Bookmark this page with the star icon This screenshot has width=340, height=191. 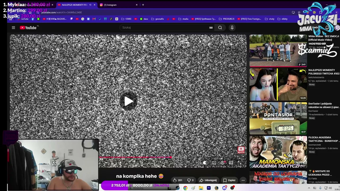pos(299,12)
